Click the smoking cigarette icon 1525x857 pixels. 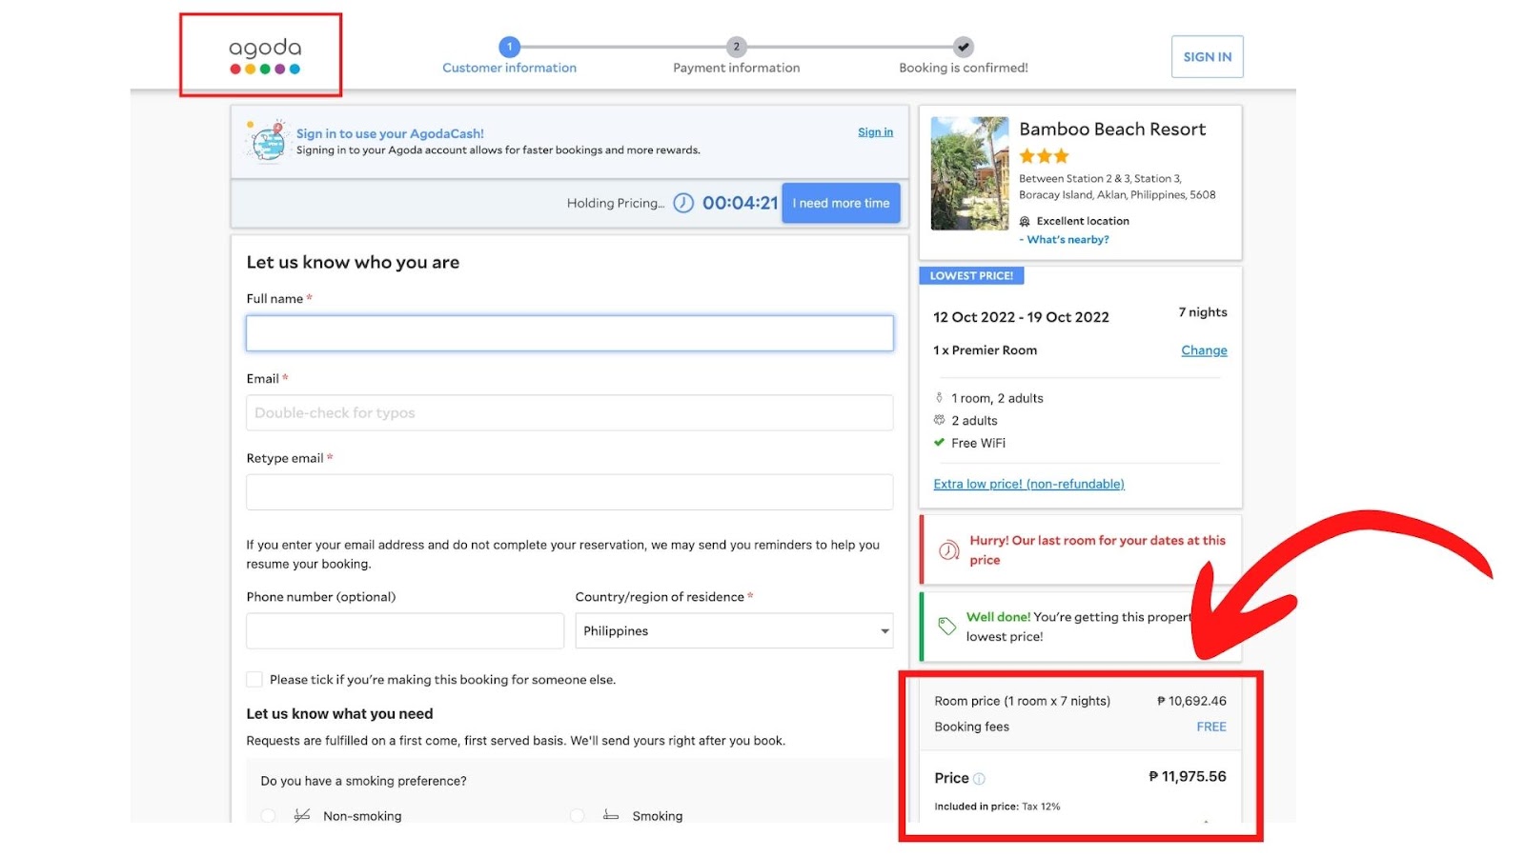coord(611,816)
